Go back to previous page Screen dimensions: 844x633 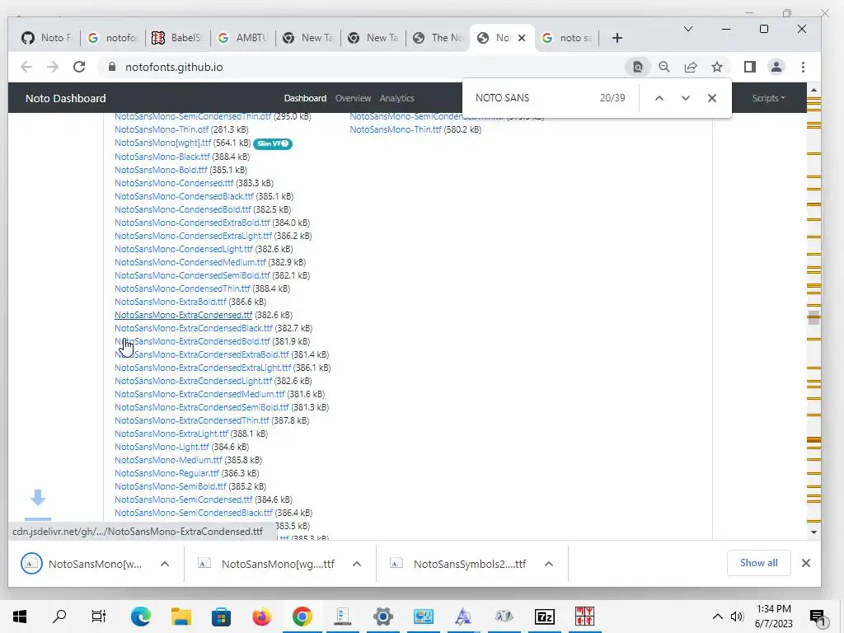[x=26, y=67]
